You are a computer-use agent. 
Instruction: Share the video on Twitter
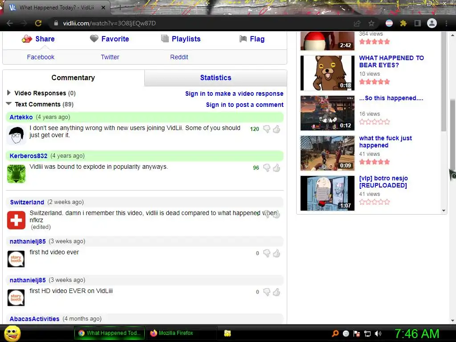[x=110, y=57]
